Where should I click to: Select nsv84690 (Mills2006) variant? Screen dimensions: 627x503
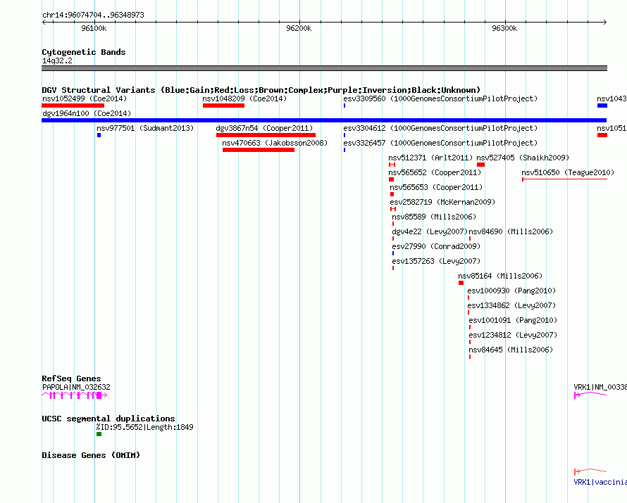coord(511,231)
